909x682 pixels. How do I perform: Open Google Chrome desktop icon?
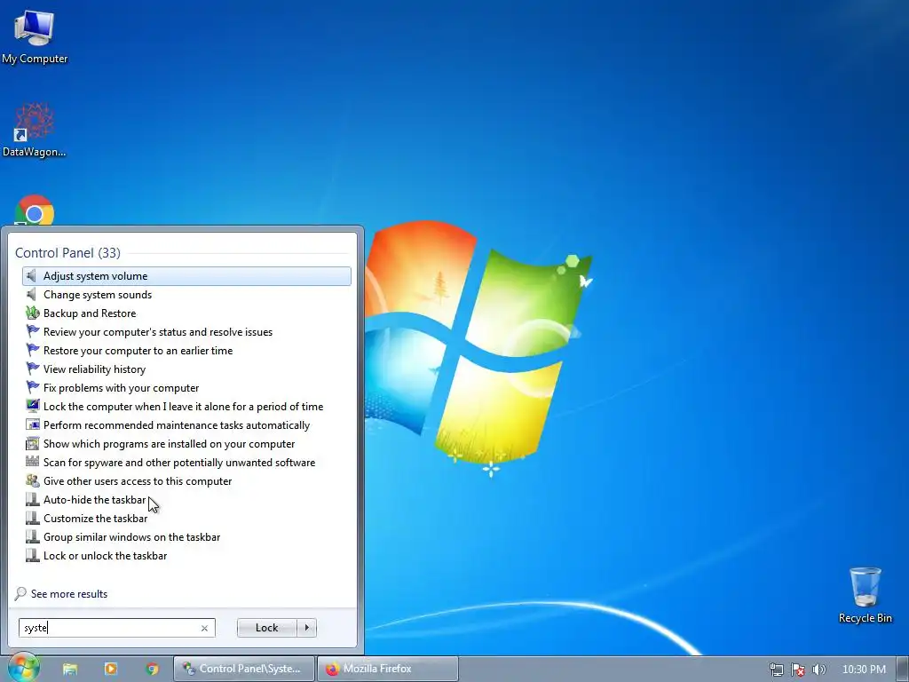click(x=35, y=211)
